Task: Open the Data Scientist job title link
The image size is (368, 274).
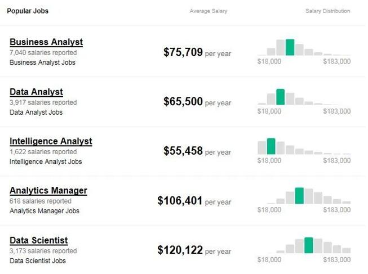Action: [x=39, y=240]
